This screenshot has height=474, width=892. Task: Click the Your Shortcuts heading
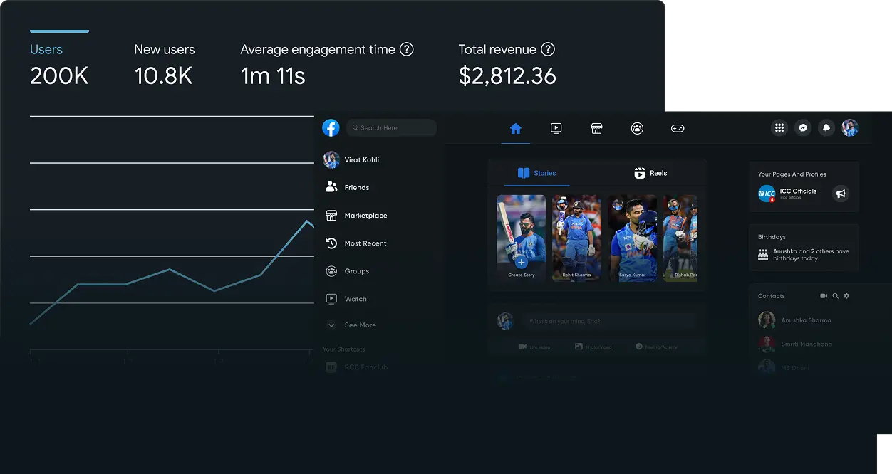pos(344,349)
